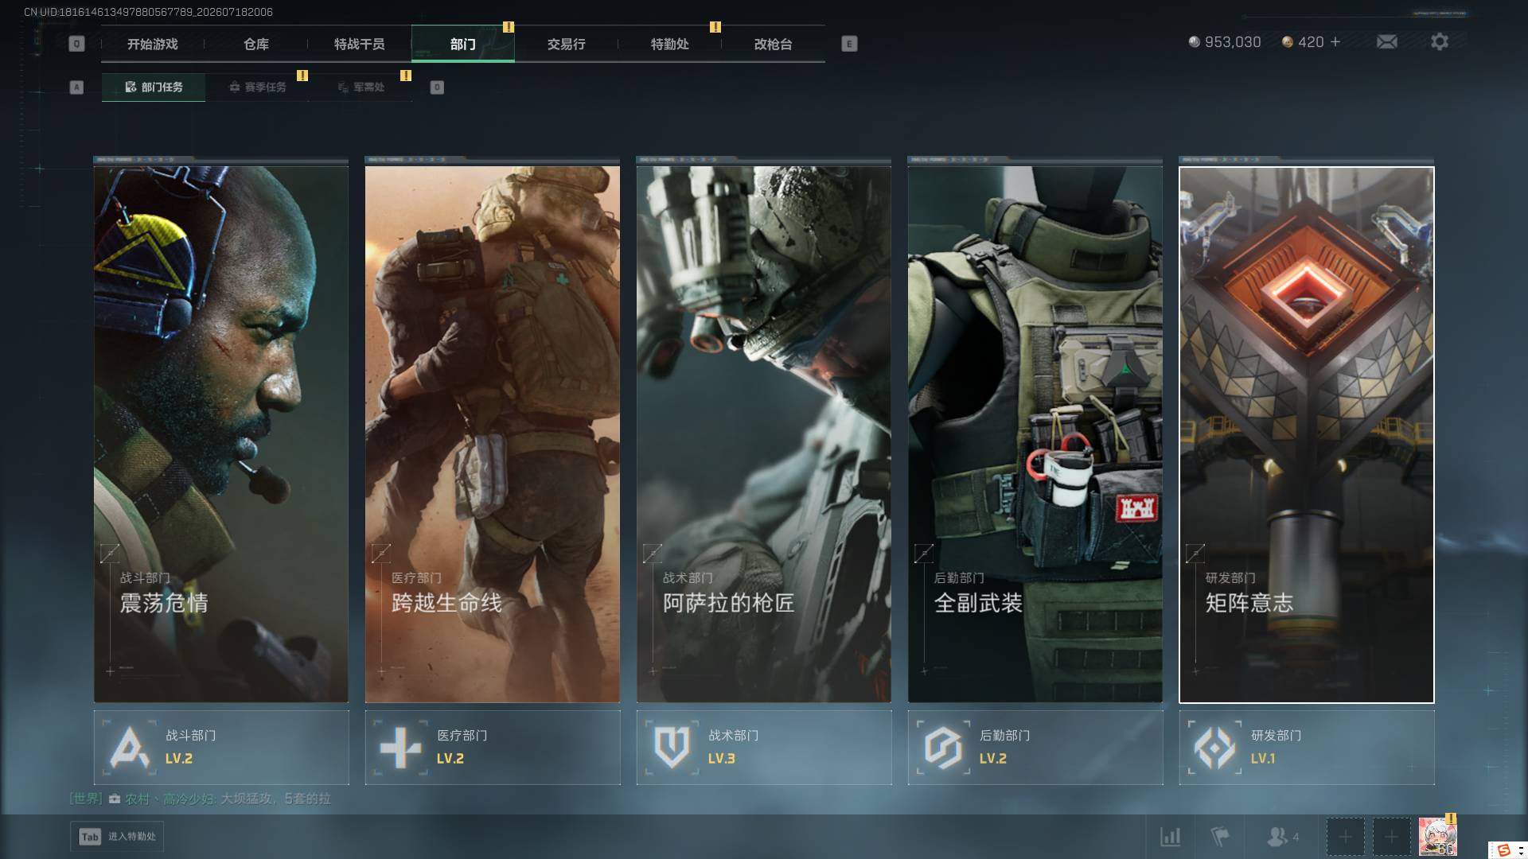Image resolution: width=1528 pixels, height=859 pixels.
Task: Open the settings gear icon
Action: click(1439, 41)
